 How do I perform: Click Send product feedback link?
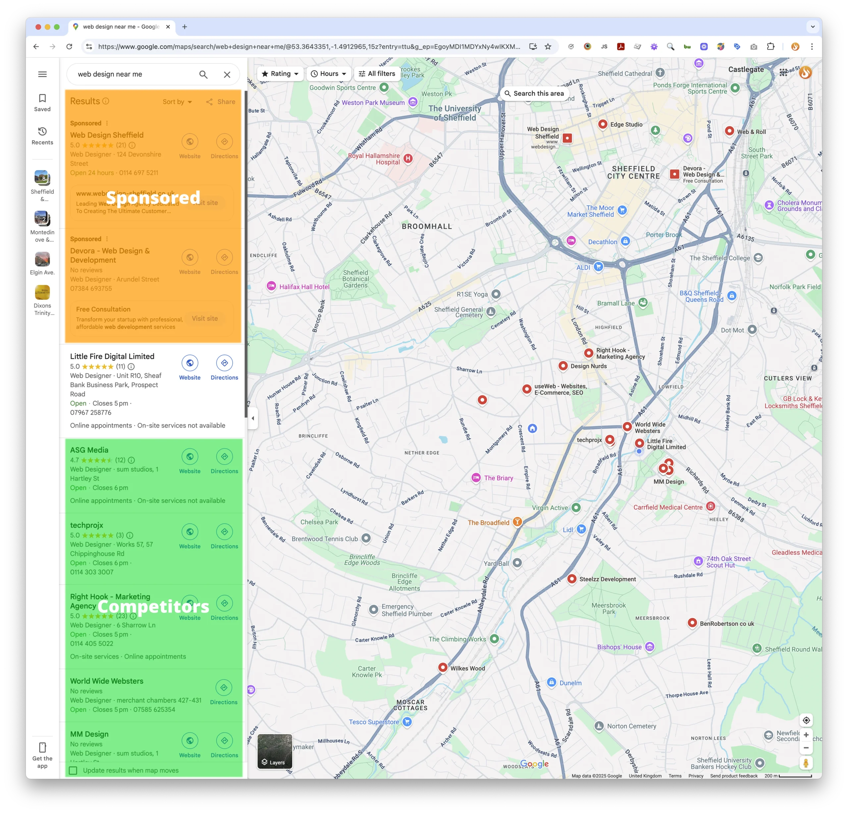734,776
